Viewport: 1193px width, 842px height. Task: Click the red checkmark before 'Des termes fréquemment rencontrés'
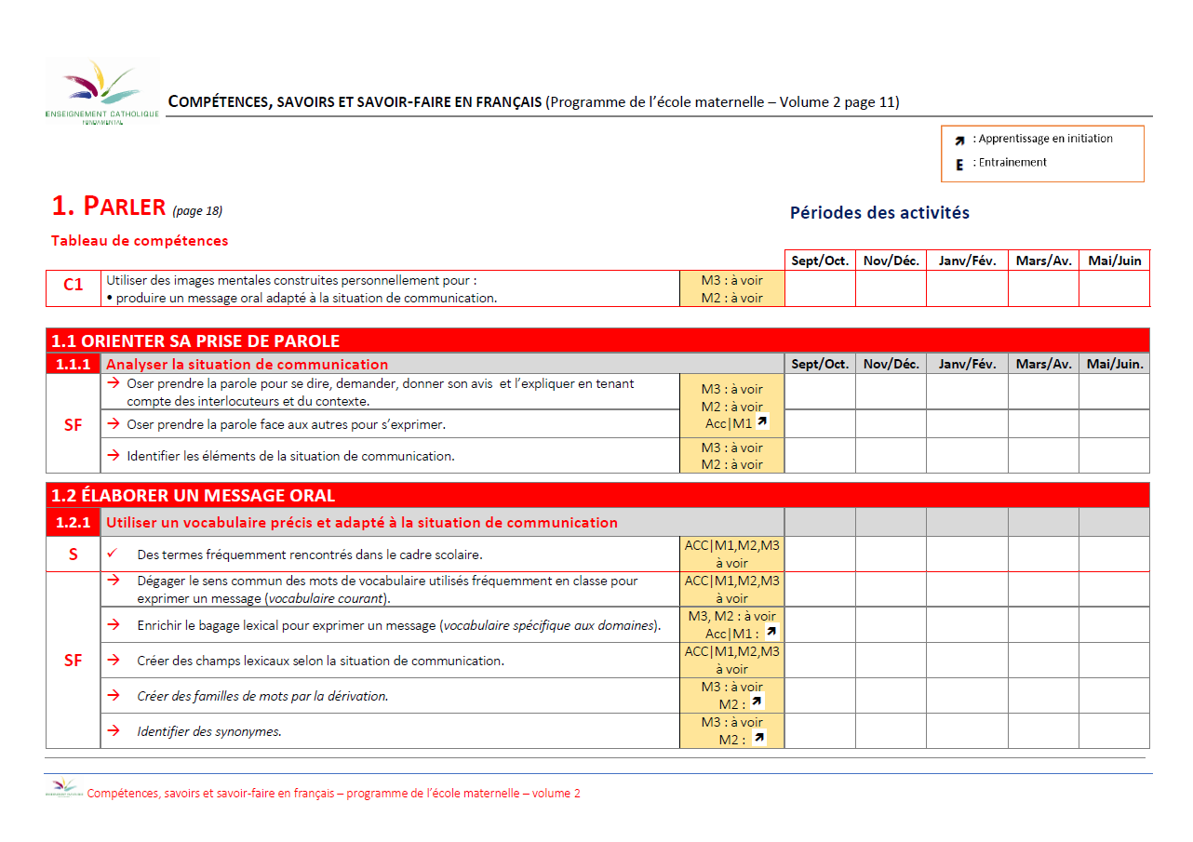point(113,553)
